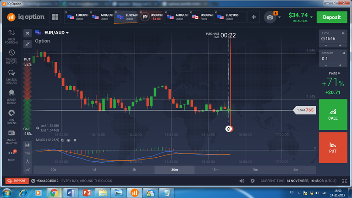Select the 3h chart range
The height and width of the screenshot is (198, 352).
(134, 170)
